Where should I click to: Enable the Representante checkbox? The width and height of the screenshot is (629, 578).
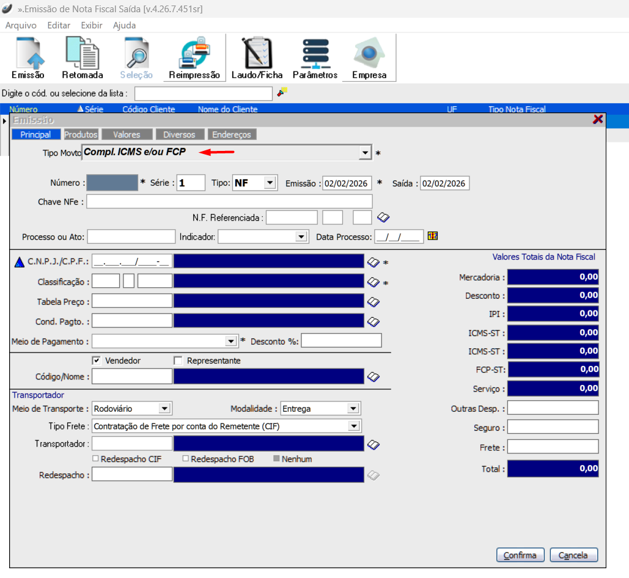178,360
